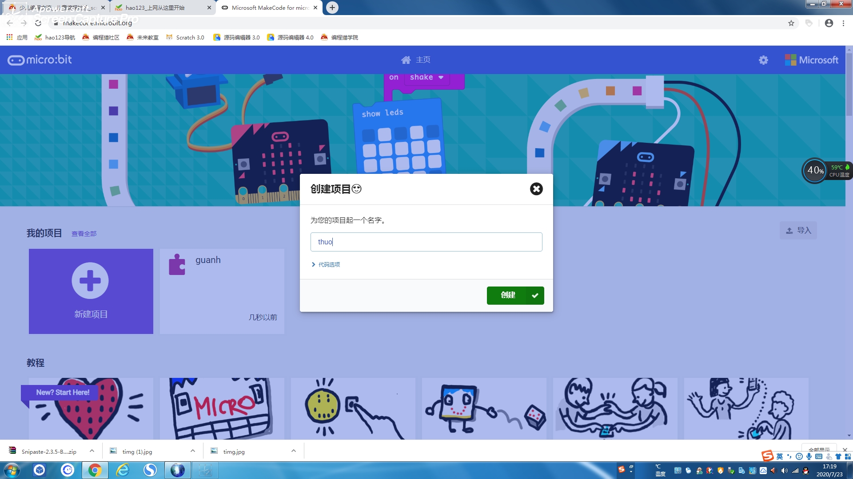Open options chevron for timg (1).jpg download

pyautogui.click(x=193, y=451)
